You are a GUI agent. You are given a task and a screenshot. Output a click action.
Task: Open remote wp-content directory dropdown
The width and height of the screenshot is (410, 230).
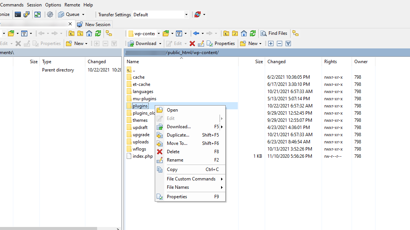tap(159, 33)
